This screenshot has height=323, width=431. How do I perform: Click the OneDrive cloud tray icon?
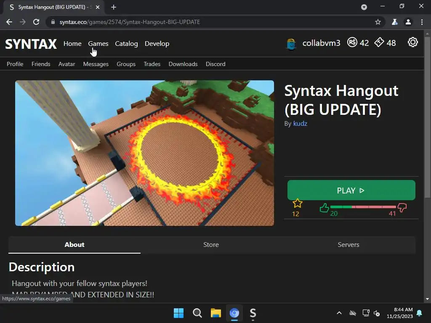(x=353, y=313)
